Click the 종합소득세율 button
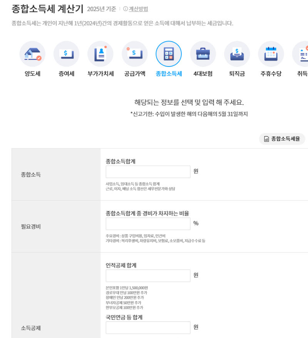 point(282,139)
